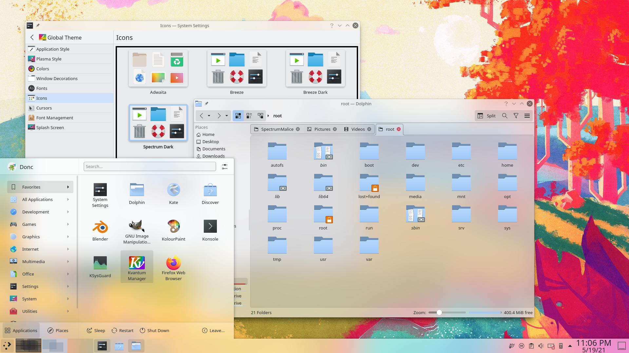Click the Dolphin taskbar entry
Image resolution: width=629 pixels, height=353 pixels.
tap(136, 345)
